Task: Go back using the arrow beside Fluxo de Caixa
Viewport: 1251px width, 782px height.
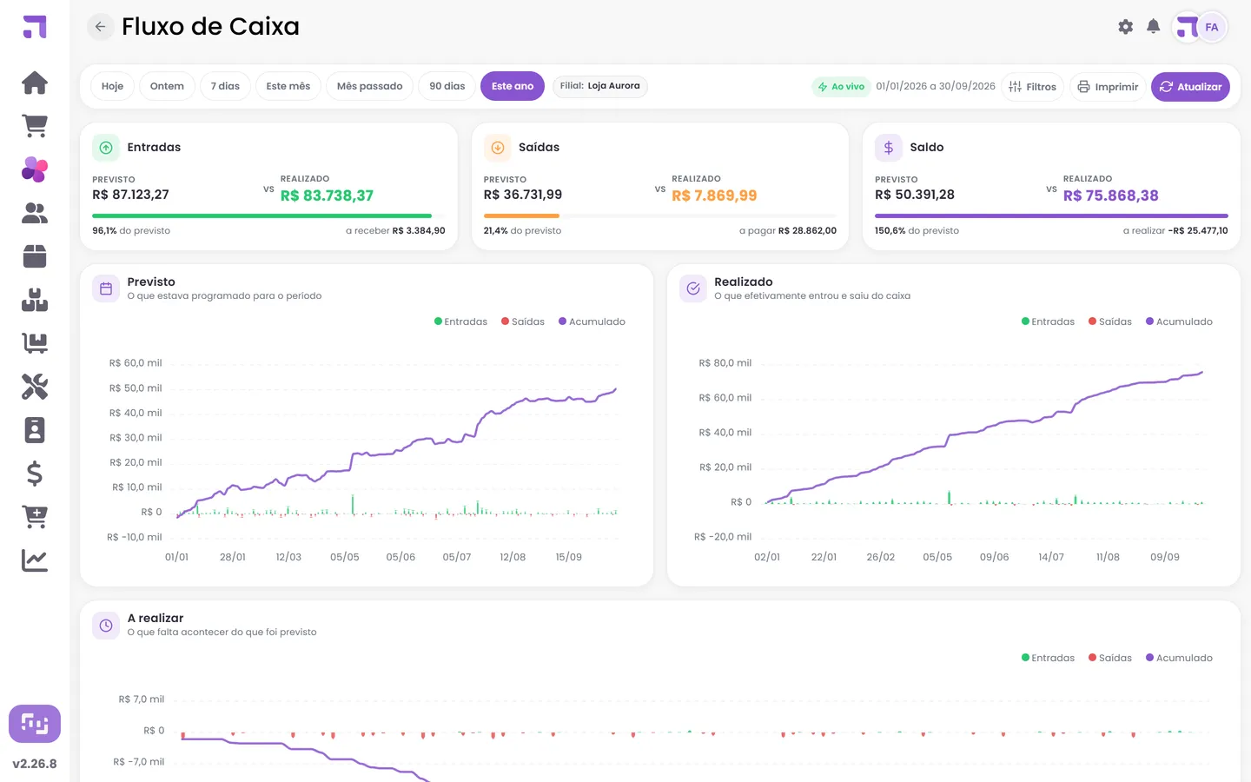Action: coord(100,27)
